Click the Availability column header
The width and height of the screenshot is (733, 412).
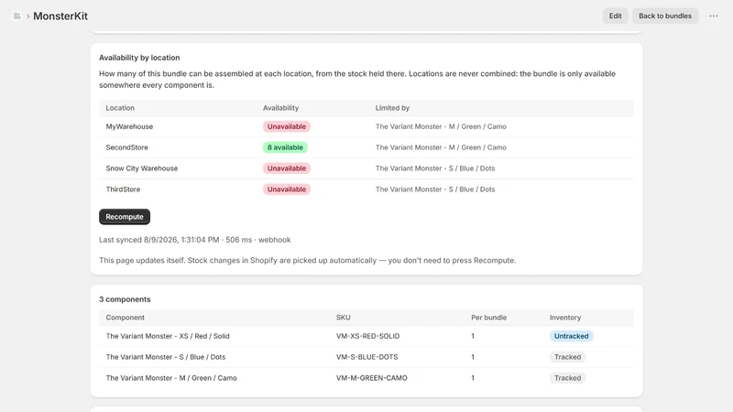(x=280, y=108)
